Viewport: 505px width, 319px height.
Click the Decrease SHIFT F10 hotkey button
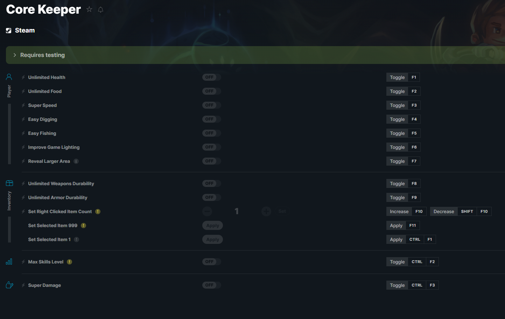coord(461,211)
